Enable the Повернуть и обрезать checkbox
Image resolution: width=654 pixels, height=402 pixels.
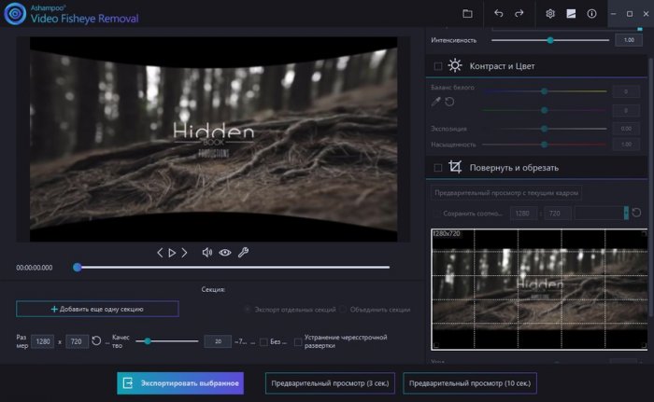click(437, 168)
